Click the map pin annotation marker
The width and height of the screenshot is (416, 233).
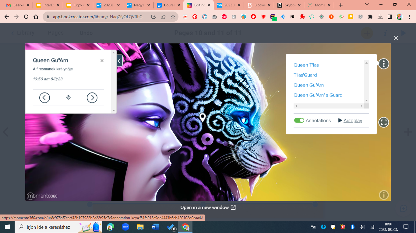coord(203,117)
